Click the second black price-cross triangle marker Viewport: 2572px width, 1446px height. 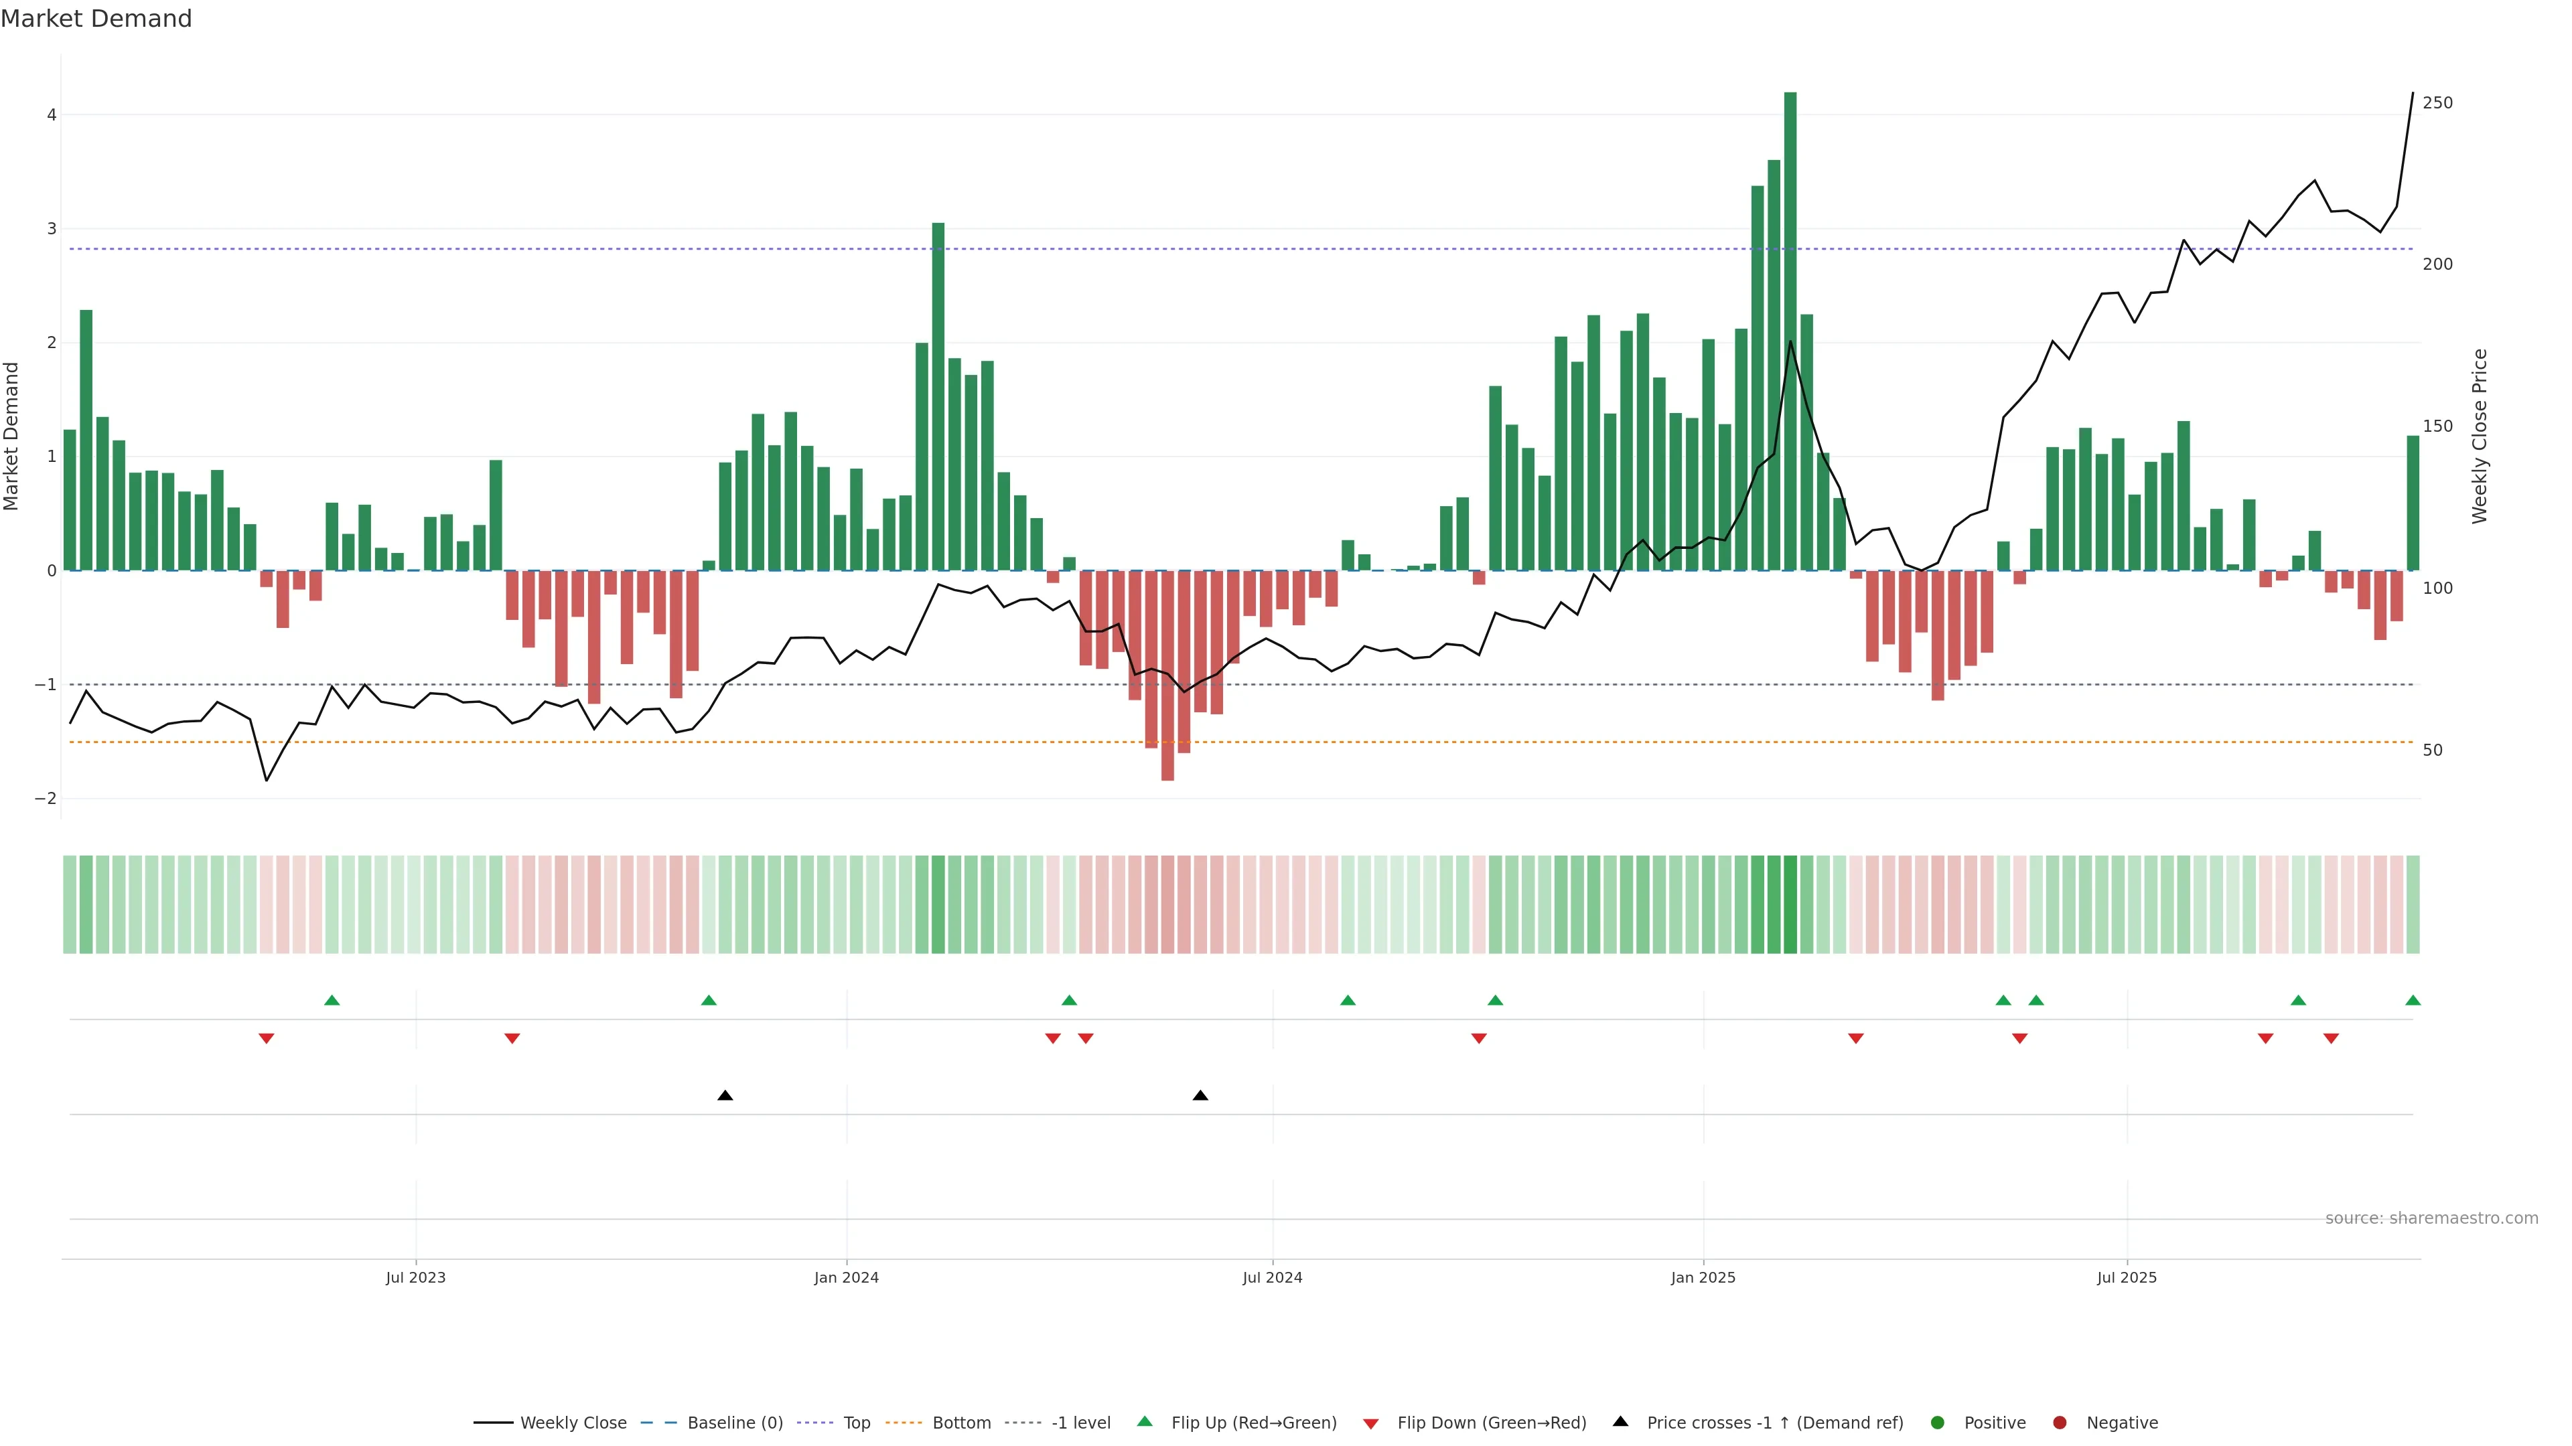coord(1200,1096)
